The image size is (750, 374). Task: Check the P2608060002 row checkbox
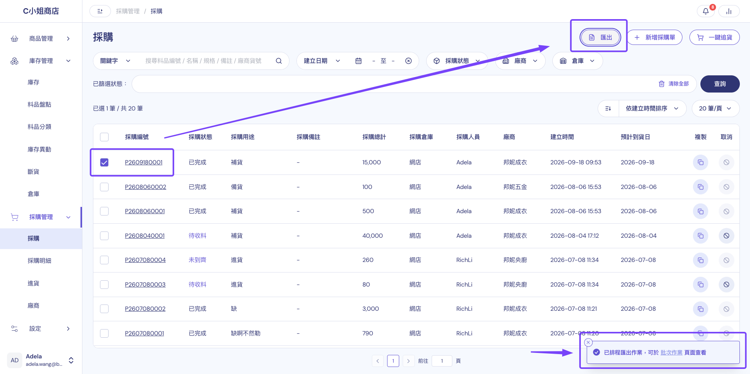click(104, 187)
